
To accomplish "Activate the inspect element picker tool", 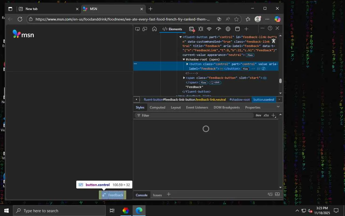I will click(x=137, y=29).
